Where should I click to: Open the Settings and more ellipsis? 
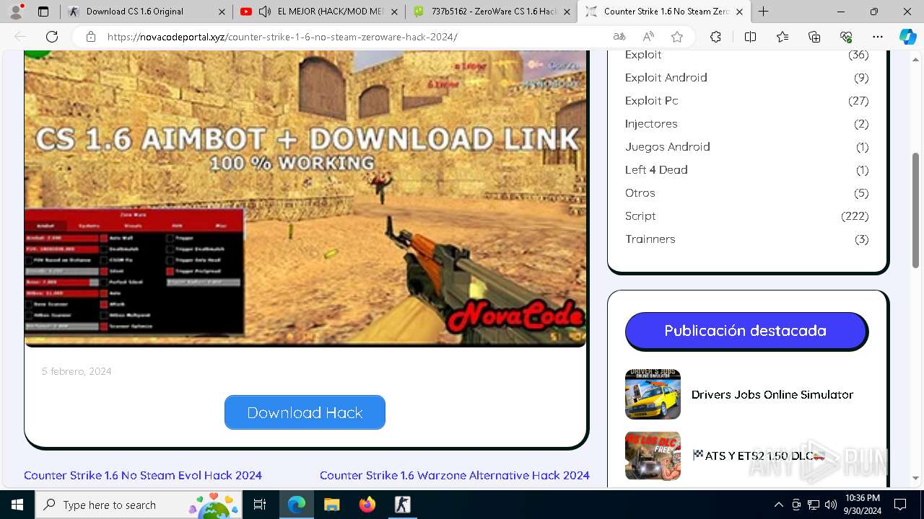click(x=878, y=37)
